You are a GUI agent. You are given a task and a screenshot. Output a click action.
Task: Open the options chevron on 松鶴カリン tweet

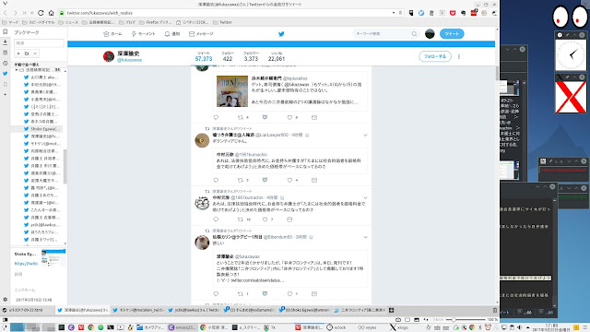point(365,237)
